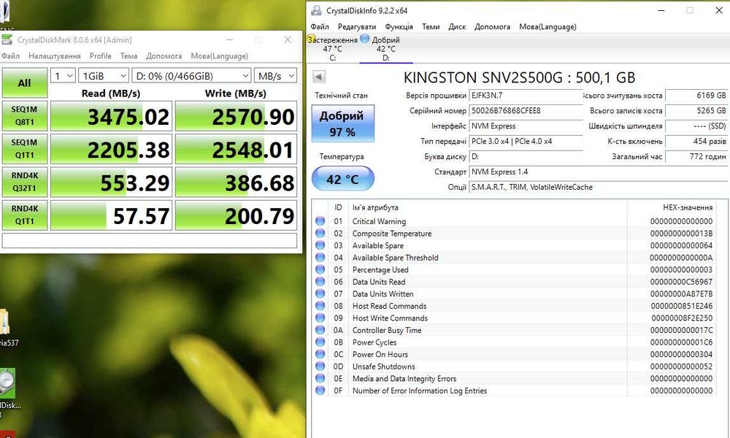Click status circle for Available Spare row
This screenshot has width=730, height=438.
[320, 245]
